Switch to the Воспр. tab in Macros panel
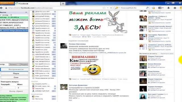The width and height of the screenshot is (182, 102). coord(4,64)
